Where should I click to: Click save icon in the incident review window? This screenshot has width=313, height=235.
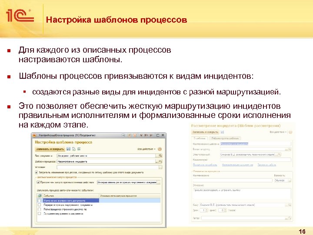pyautogui.click(x=223, y=132)
